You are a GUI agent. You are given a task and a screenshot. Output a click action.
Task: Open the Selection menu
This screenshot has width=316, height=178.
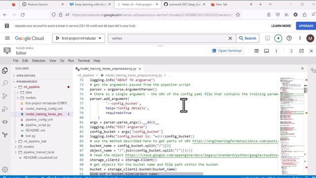39,60
